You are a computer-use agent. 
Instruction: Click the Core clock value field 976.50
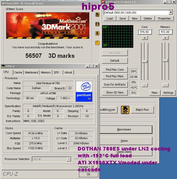point(145,32)
